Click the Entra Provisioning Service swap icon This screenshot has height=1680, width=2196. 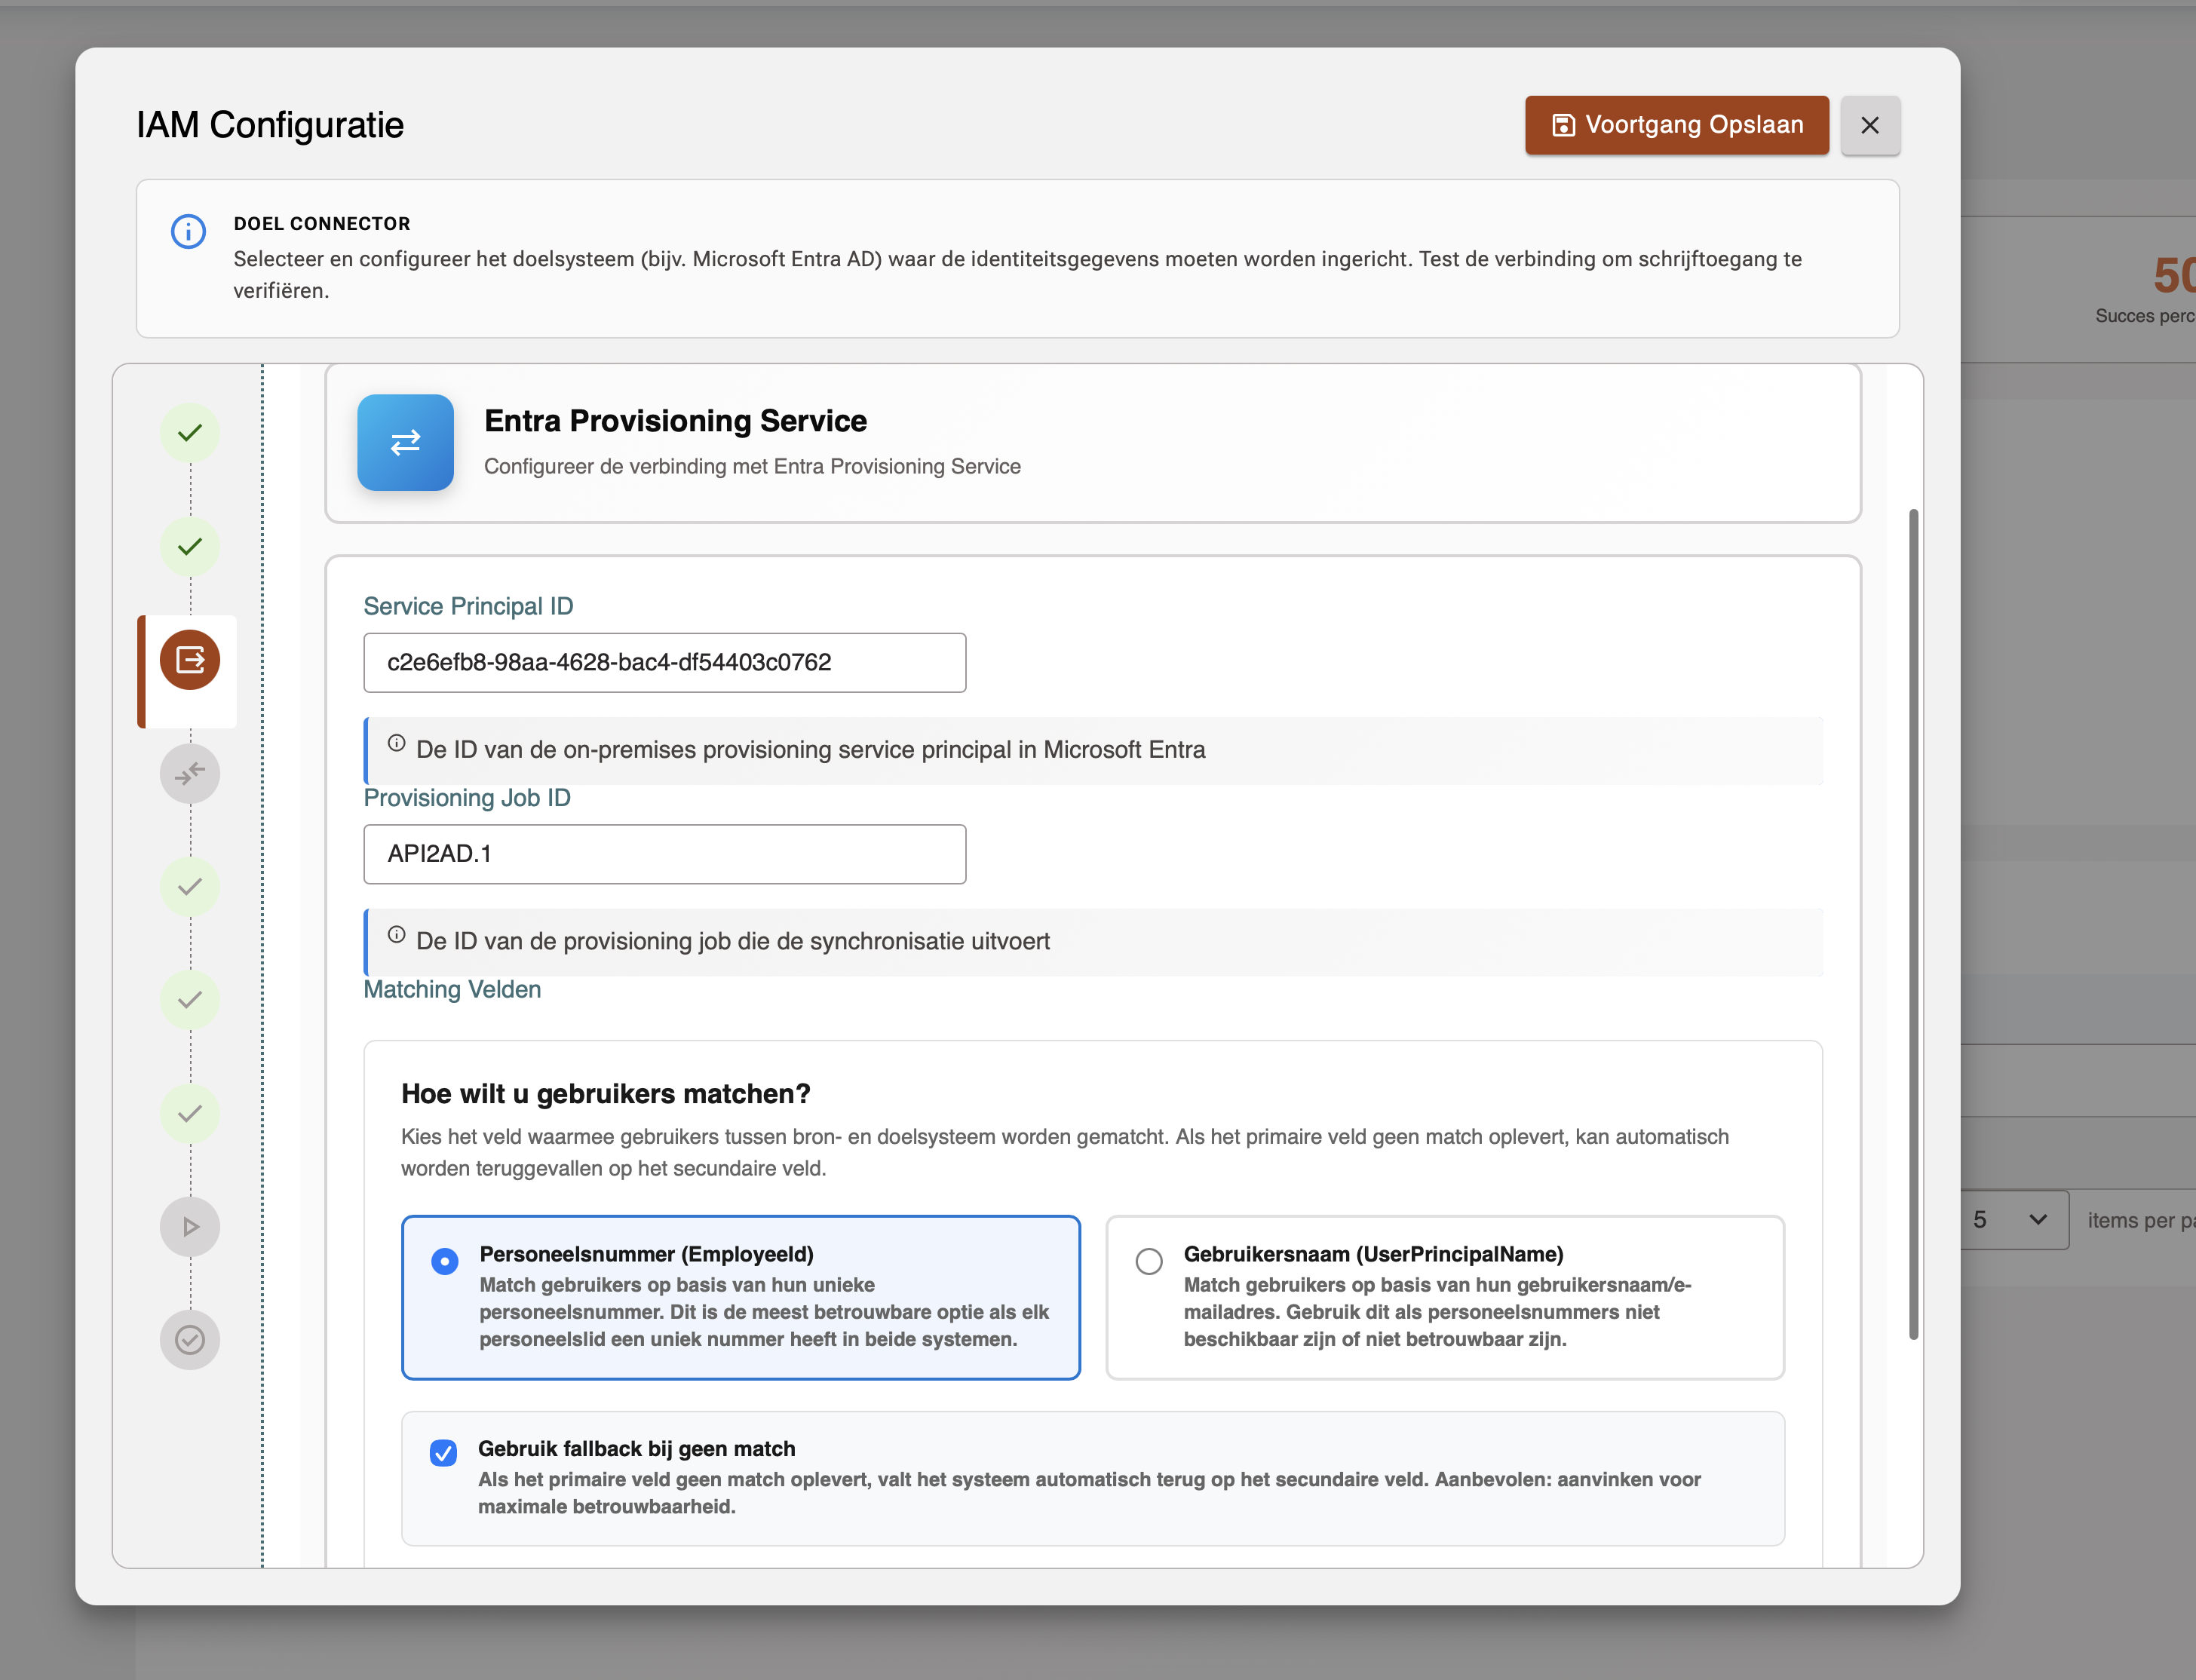click(405, 443)
